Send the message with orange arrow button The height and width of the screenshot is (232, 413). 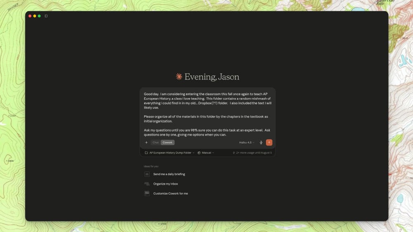pyautogui.click(x=269, y=143)
